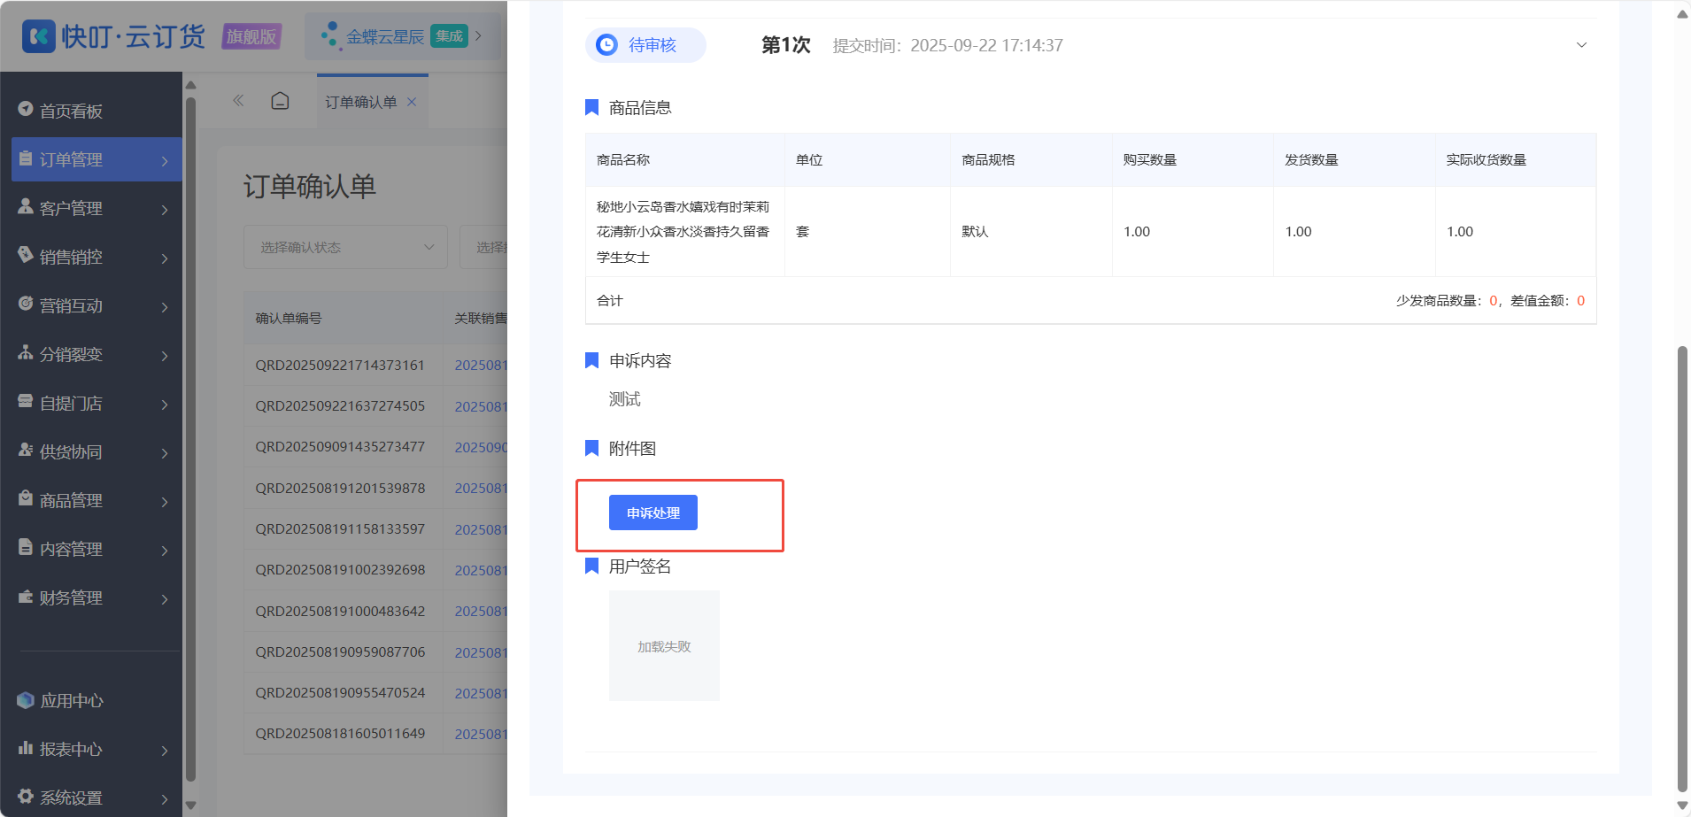Open the 选择确认状态 dropdown

point(345,247)
